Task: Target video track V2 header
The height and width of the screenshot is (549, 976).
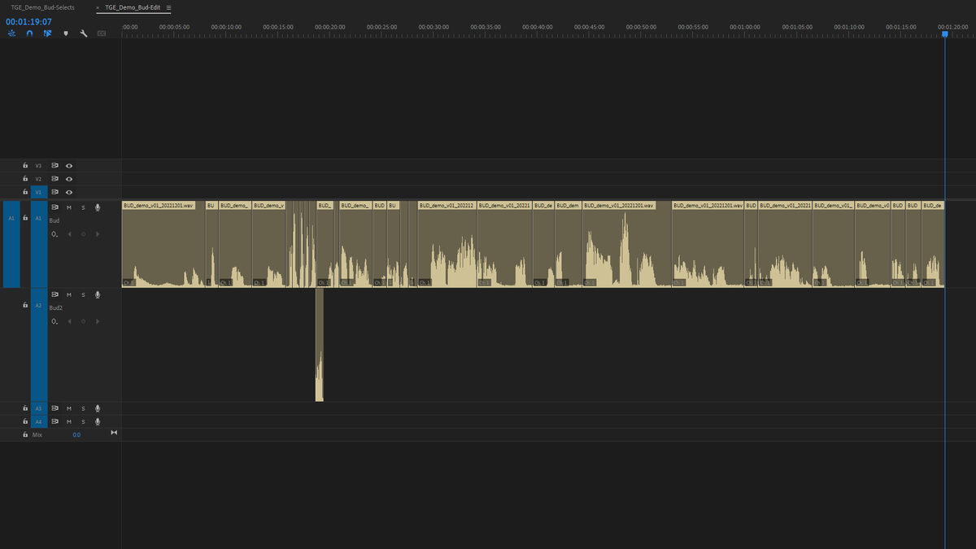Action: (38, 179)
